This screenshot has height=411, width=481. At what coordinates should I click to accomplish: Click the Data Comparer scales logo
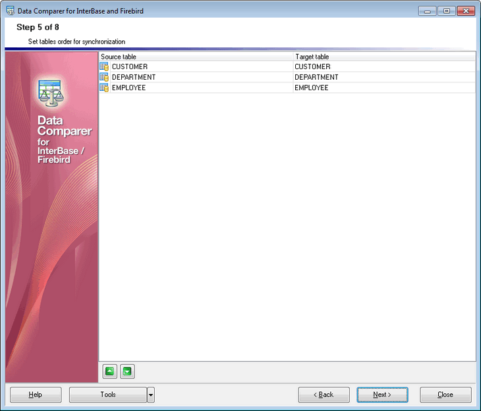[x=51, y=93]
